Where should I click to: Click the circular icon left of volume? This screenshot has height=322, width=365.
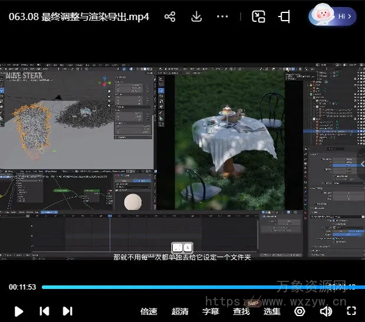(x=300, y=311)
